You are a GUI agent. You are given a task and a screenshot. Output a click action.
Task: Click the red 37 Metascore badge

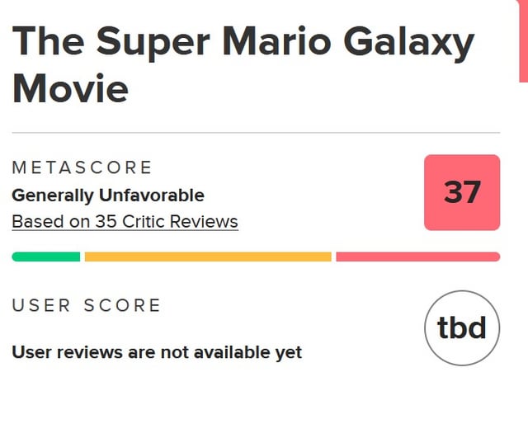(461, 192)
